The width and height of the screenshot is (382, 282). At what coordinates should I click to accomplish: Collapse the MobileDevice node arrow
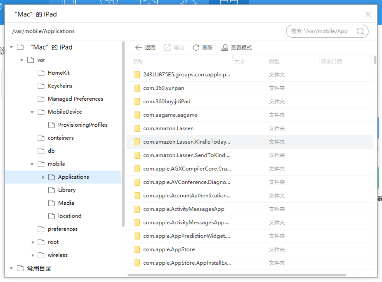coord(32,112)
